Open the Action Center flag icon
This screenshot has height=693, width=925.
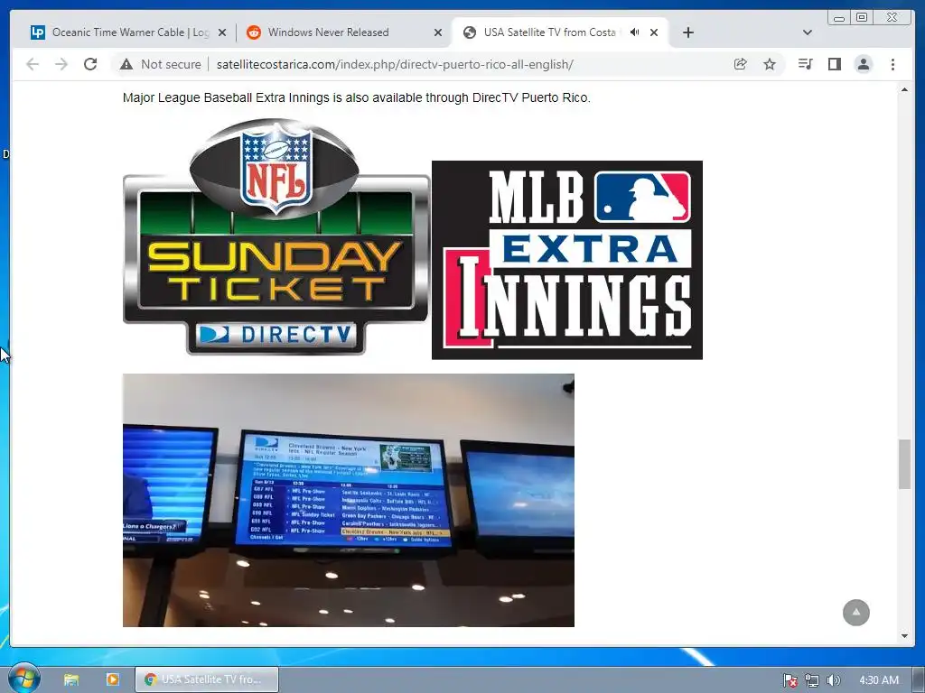(790, 680)
